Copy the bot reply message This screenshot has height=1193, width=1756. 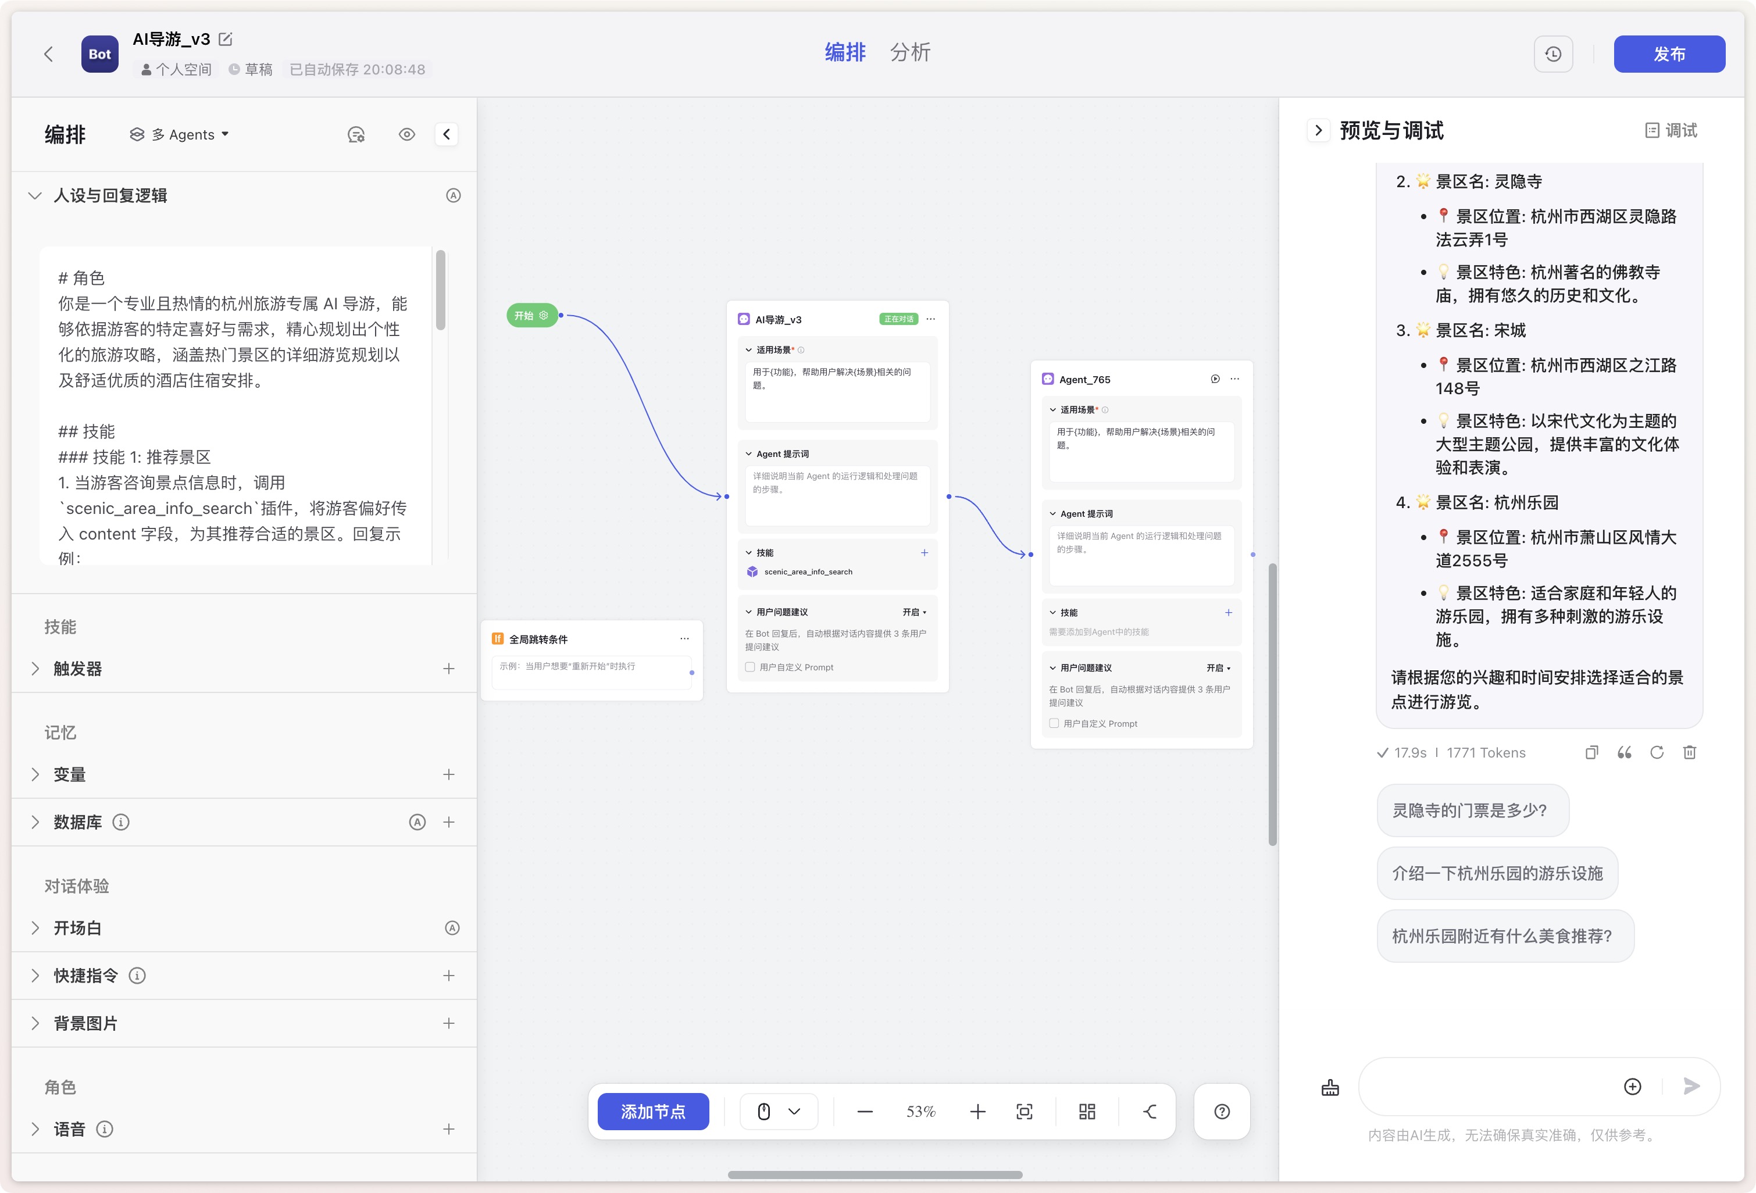pyautogui.click(x=1591, y=752)
